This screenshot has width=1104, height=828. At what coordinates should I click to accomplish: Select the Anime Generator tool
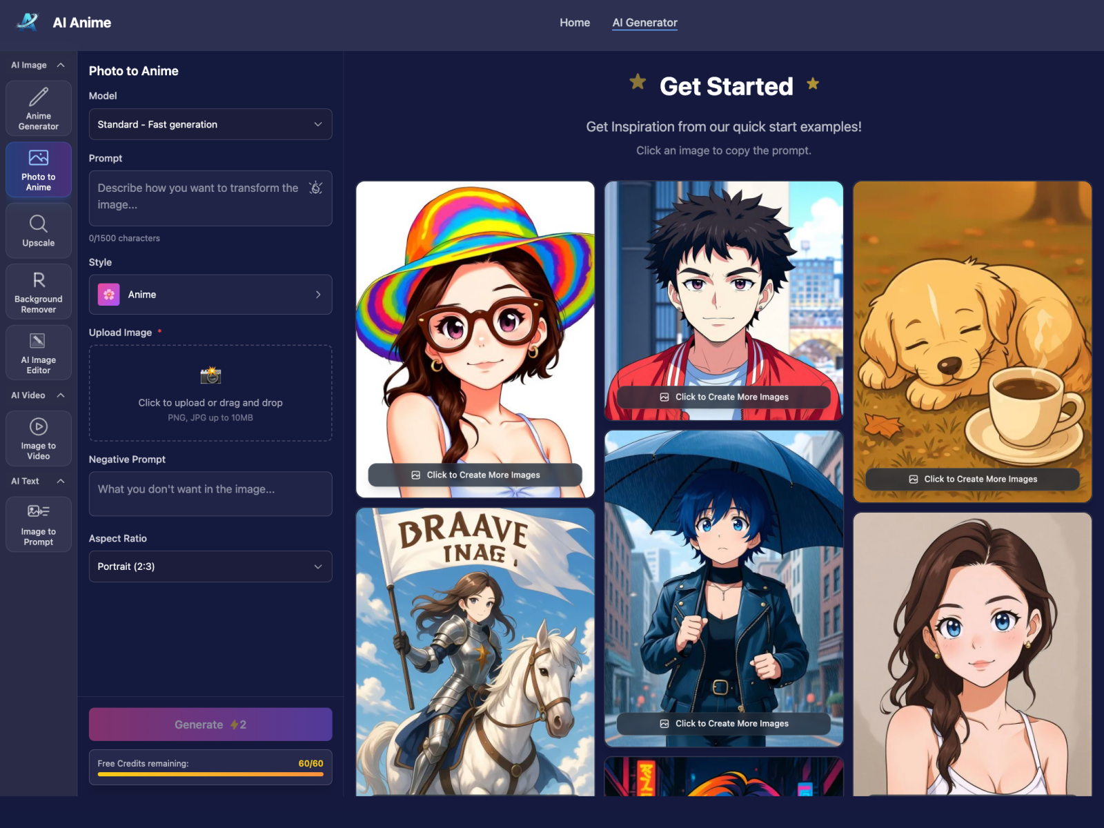[x=38, y=108]
